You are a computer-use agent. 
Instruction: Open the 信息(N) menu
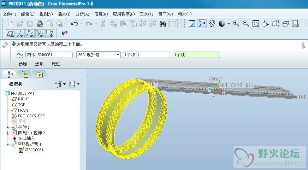pyautogui.click(x=101, y=14)
